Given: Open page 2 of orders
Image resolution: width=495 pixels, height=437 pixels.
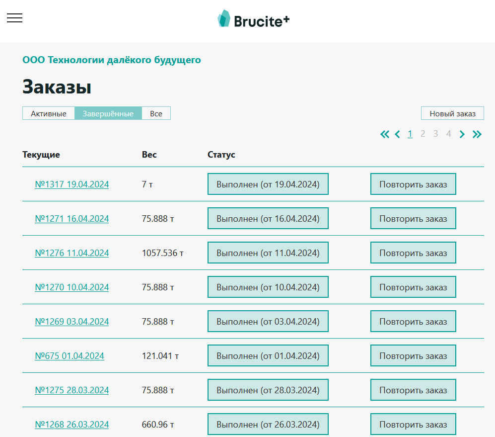Looking at the screenshot, I should coord(423,134).
